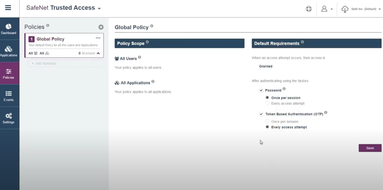Add a new policy with plus icon
The image size is (383, 190).
click(101, 27)
